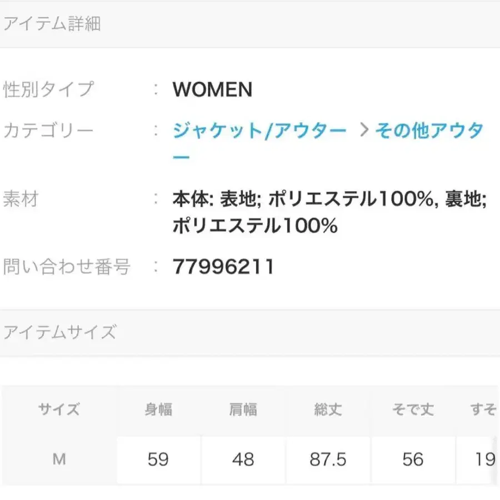Open the ジャケット/アウター category link
This screenshot has height=500, width=500.
point(259,131)
